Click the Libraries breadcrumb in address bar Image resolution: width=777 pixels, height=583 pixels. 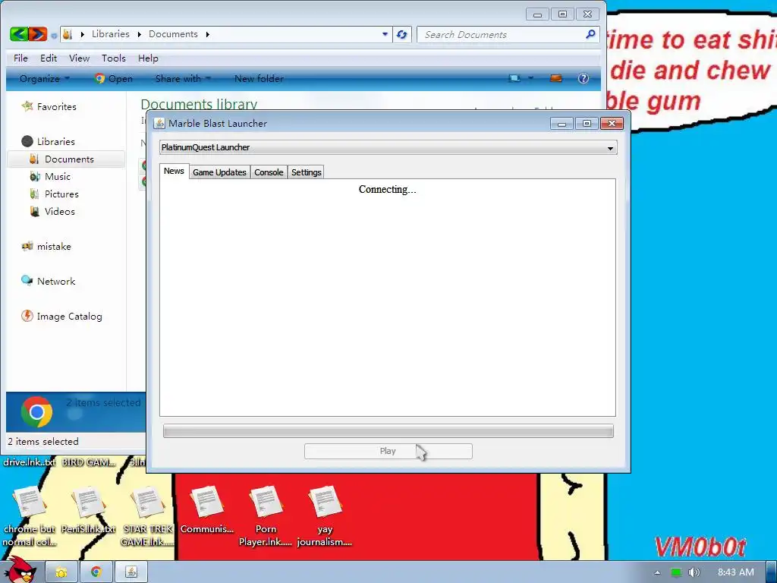111,34
